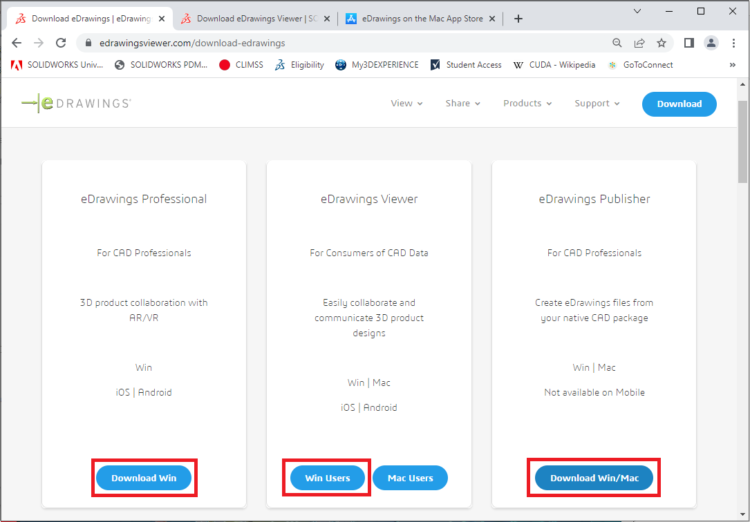Expand the Share menu

point(462,104)
